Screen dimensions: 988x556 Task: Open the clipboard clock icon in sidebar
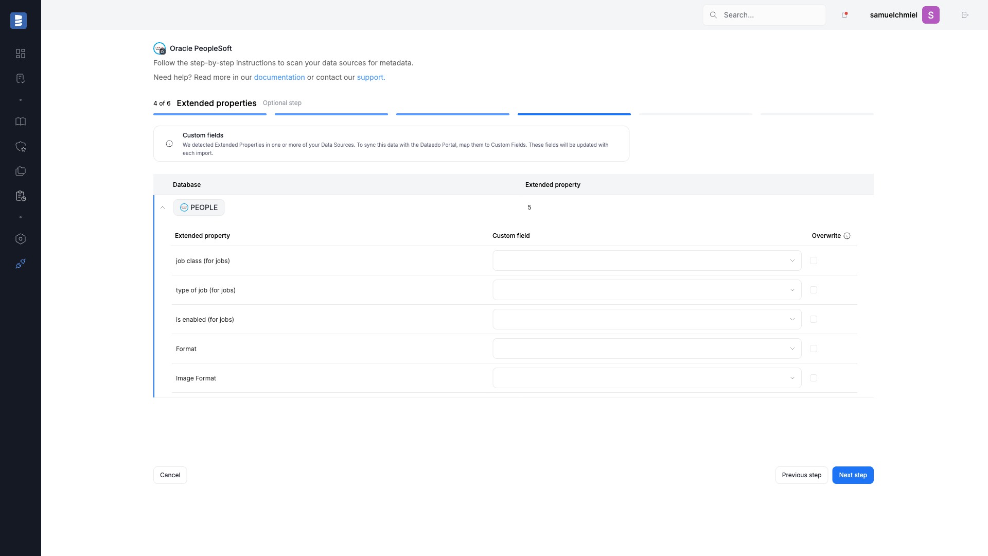coord(21,196)
